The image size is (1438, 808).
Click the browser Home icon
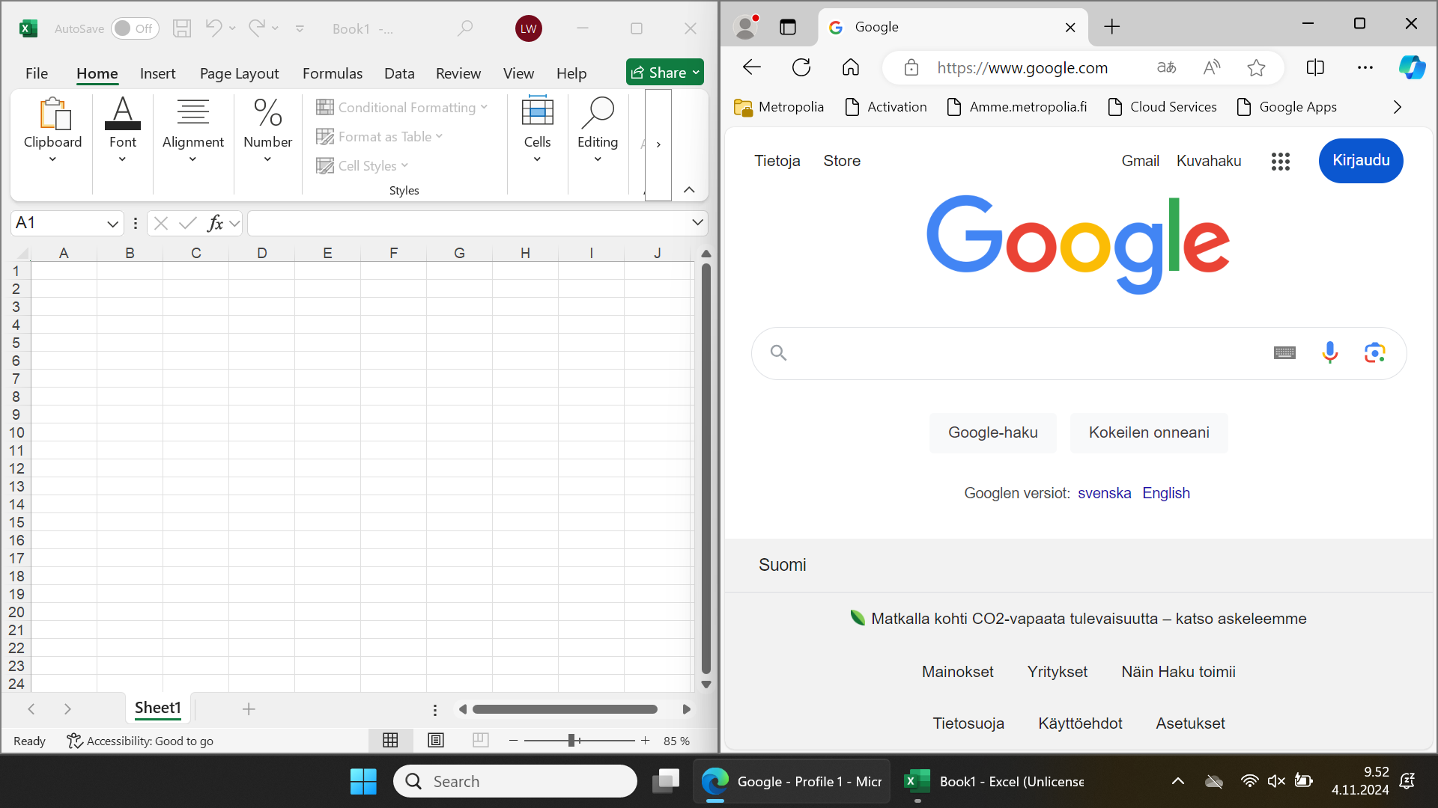(x=851, y=67)
